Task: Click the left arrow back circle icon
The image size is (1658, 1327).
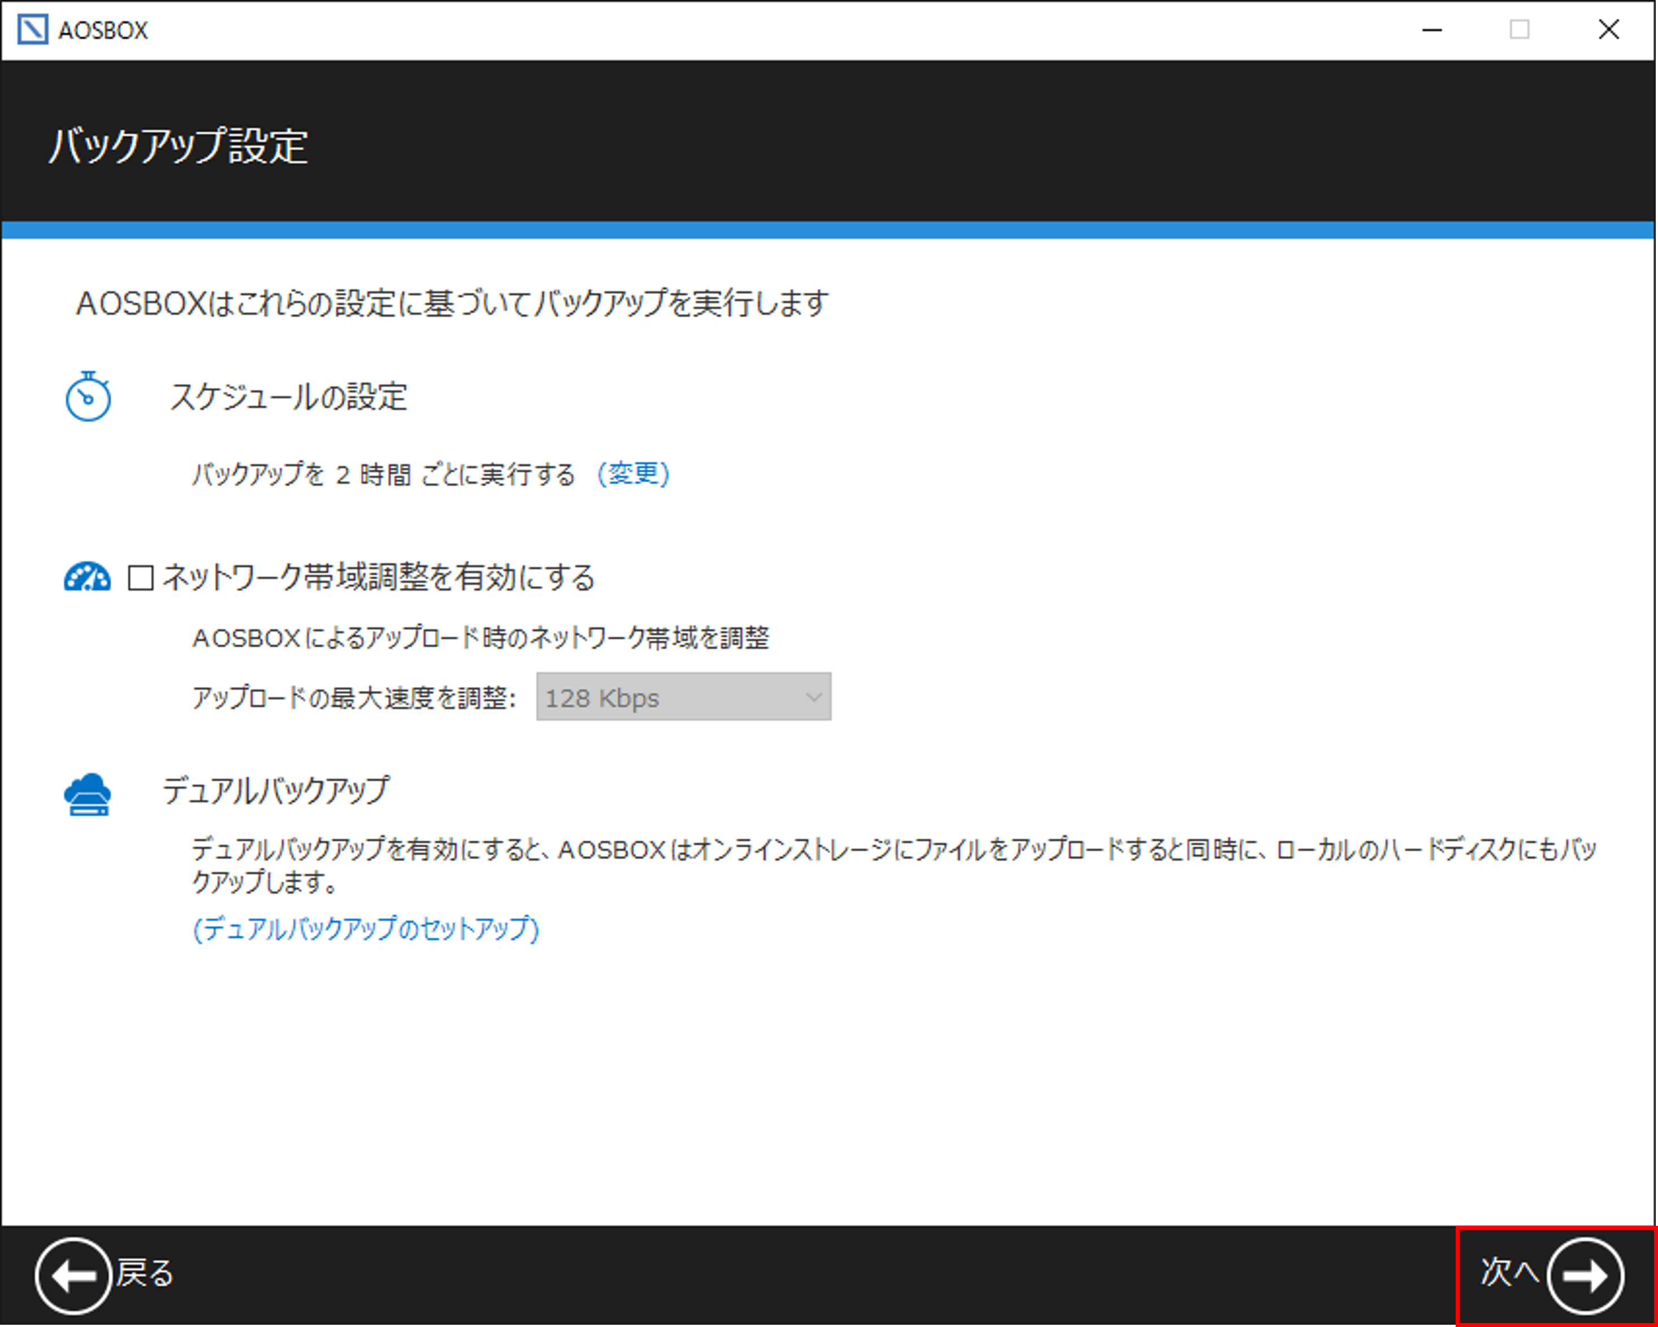Action: [x=73, y=1276]
